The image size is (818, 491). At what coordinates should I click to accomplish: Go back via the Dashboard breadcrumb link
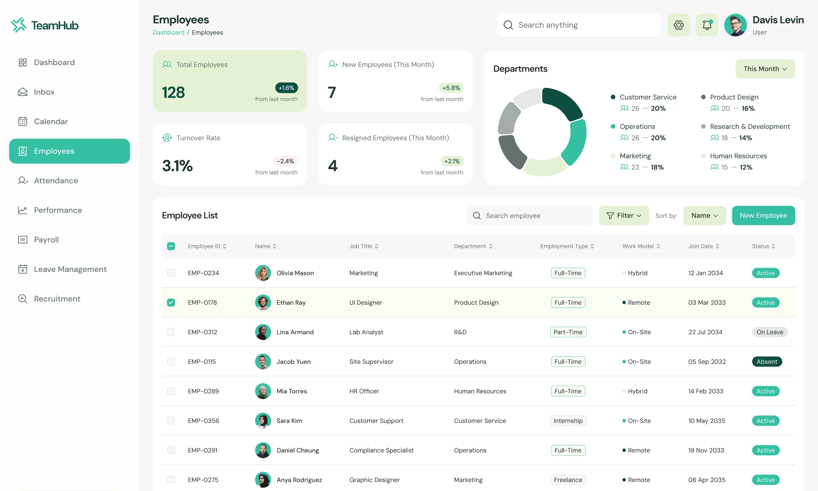pos(168,32)
